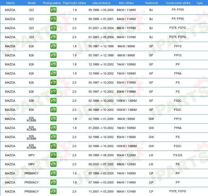Select the GW body cell in the 85kW / 116KM row
208x196 pixels.
point(151,137)
